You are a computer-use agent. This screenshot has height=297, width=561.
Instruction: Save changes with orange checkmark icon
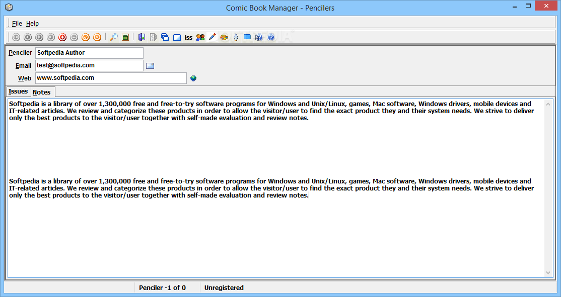pyautogui.click(x=86, y=37)
